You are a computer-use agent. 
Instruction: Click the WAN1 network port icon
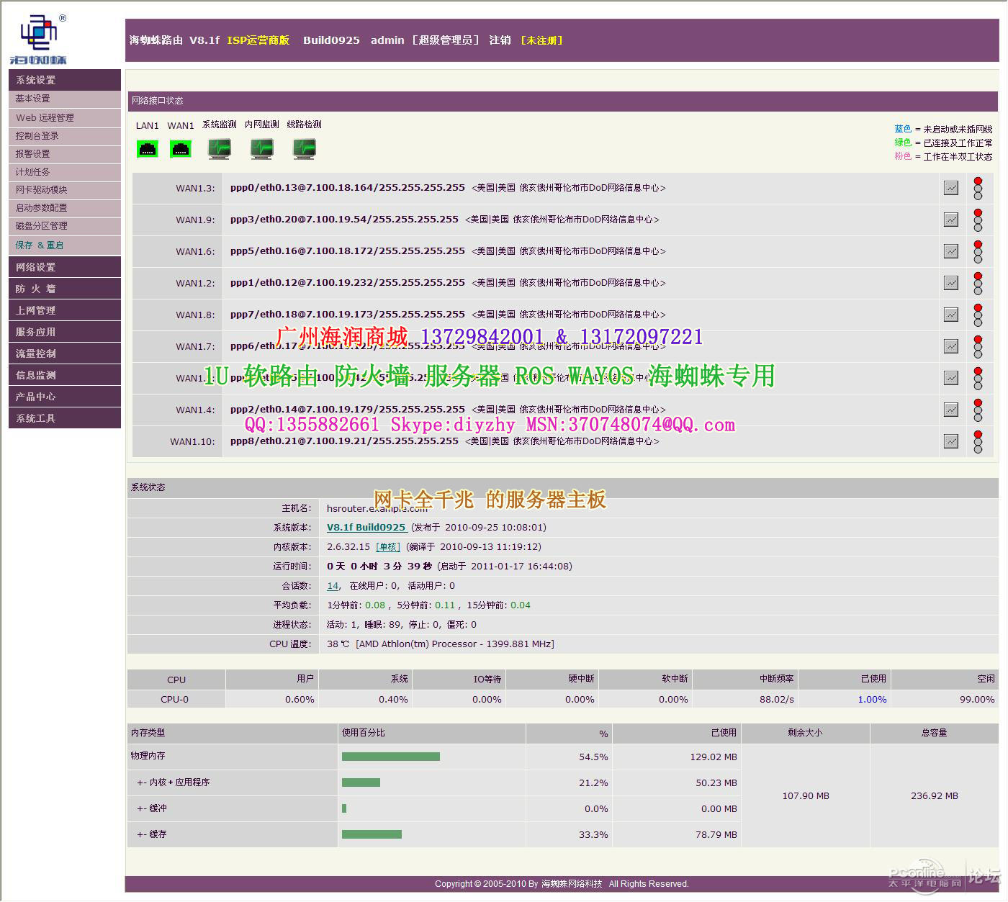(181, 149)
